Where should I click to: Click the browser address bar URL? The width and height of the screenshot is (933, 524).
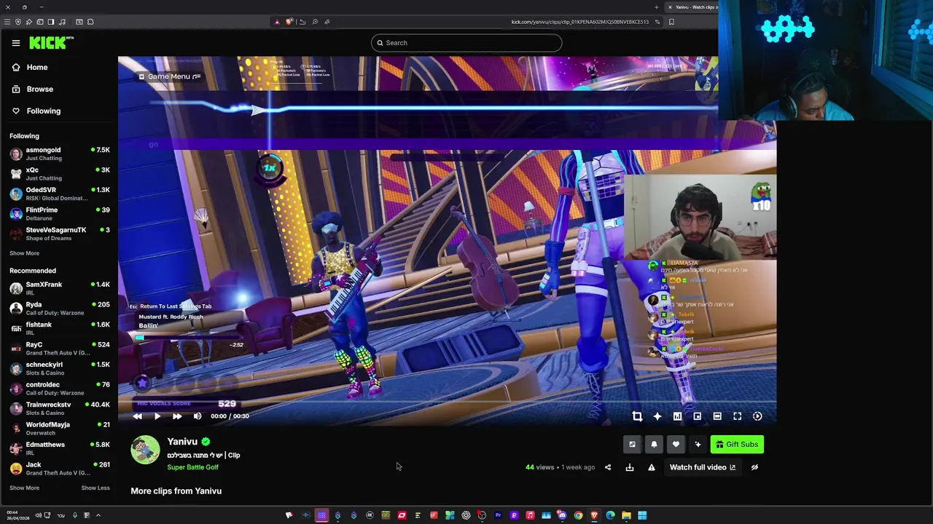(579, 22)
